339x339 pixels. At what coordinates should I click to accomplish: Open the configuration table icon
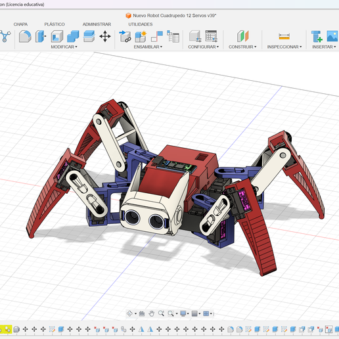(212, 36)
